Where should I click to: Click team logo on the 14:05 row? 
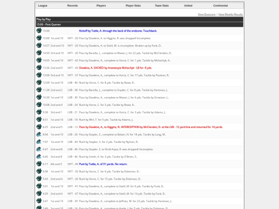pyautogui.click(x=39, y=60)
